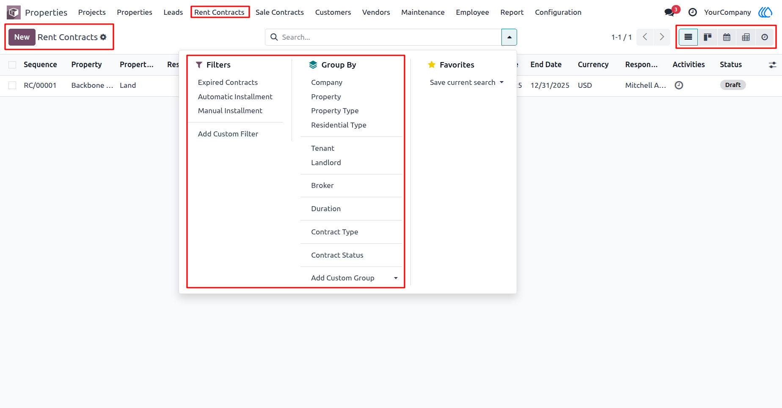Sort by the End Date column header

tap(546, 65)
